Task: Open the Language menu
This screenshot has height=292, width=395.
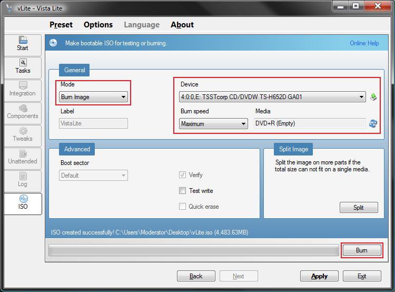Action: tap(142, 24)
